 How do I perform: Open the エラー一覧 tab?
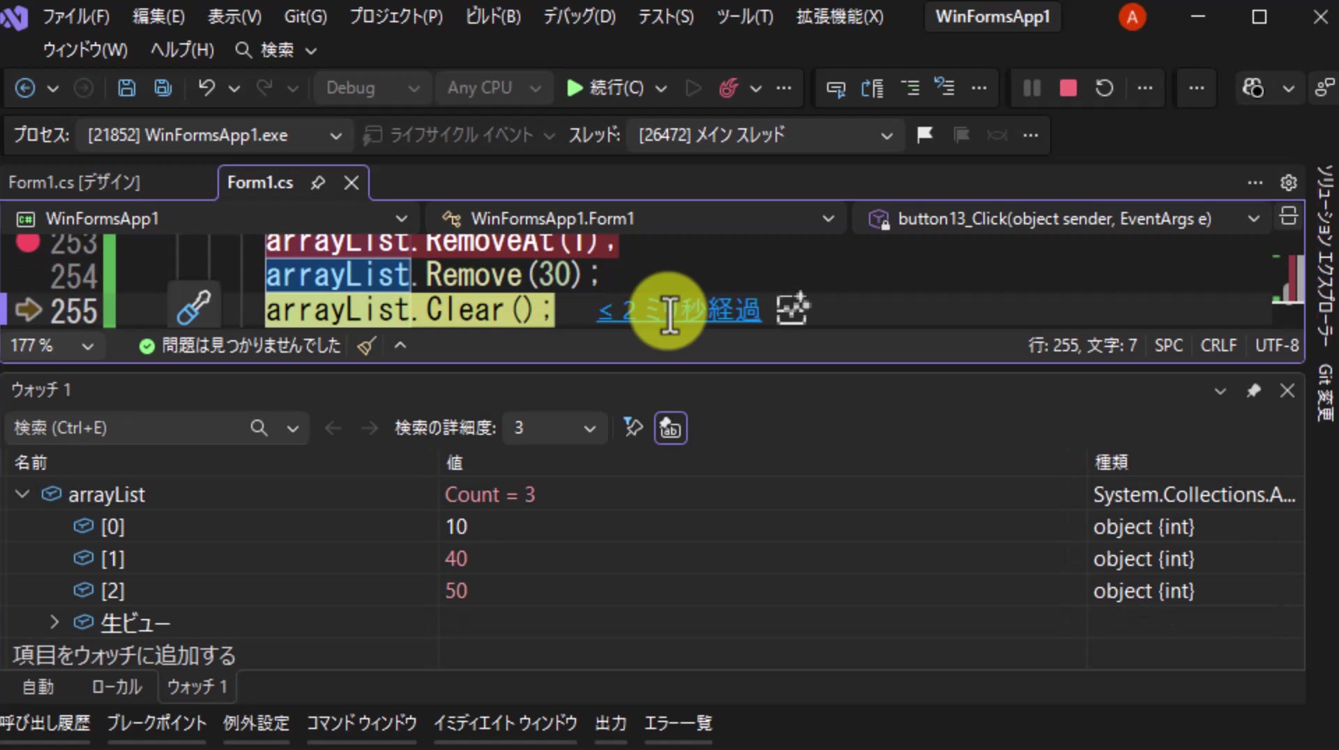678,724
